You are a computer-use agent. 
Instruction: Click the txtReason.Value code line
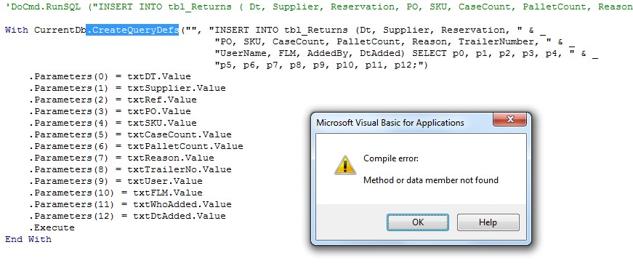121,158
